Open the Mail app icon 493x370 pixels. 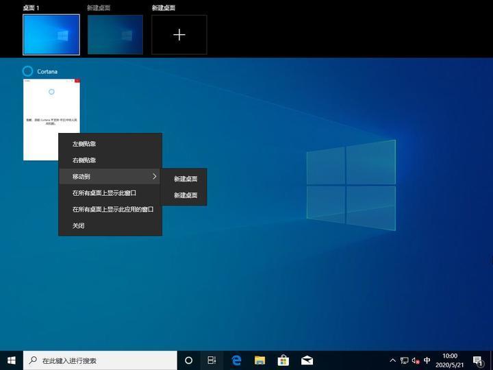306,360
